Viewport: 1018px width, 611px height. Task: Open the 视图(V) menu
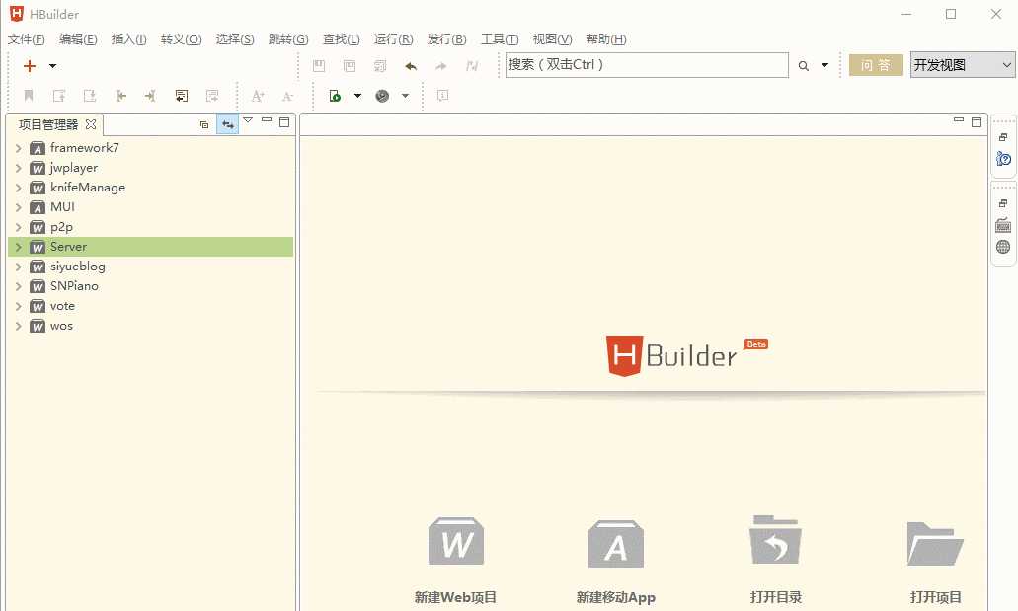[553, 38]
